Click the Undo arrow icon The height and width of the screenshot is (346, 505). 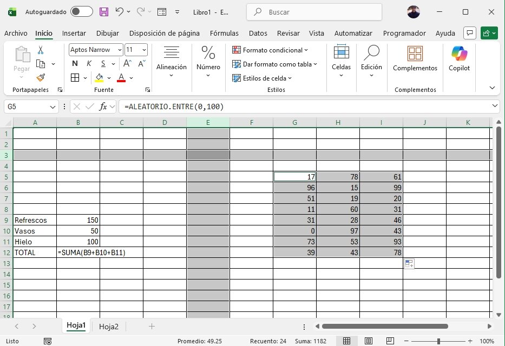(x=120, y=11)
